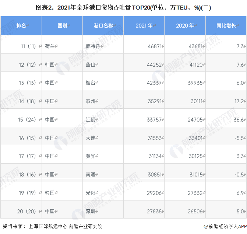Click the @前瞻经济学人APP credit
247x234 pixels.
(x=225, y=227)
